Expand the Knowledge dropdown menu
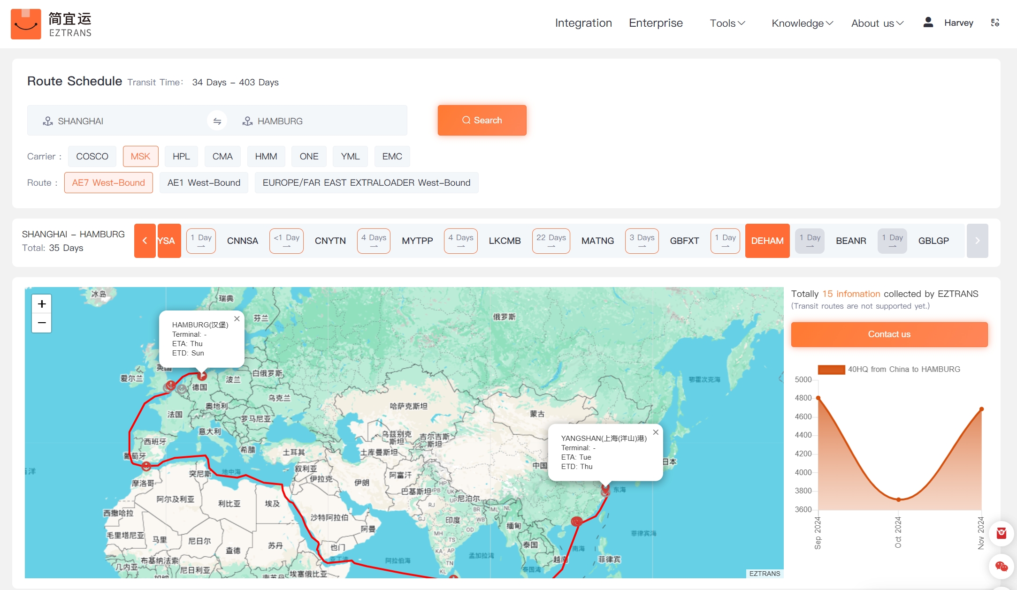This screenshot has height=590, width=1017. 802,23
